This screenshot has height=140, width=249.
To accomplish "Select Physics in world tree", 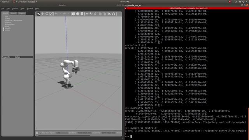I will click(8, 23).
